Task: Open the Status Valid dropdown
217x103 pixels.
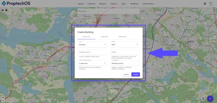Action: coord(125,44)
